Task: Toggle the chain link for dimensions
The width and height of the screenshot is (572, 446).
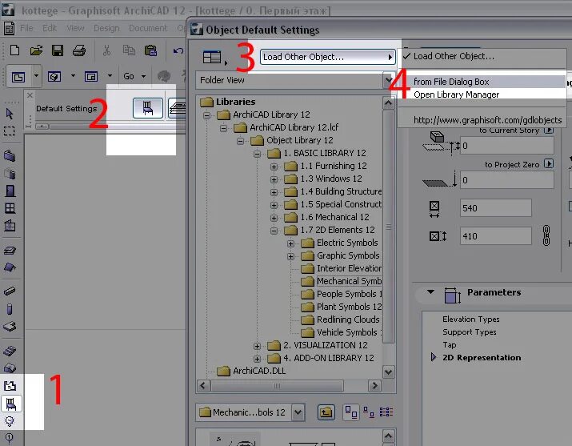Action: (x=546, y=235)
